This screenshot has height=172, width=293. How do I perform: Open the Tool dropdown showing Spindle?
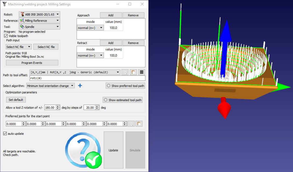coord(40,27)
